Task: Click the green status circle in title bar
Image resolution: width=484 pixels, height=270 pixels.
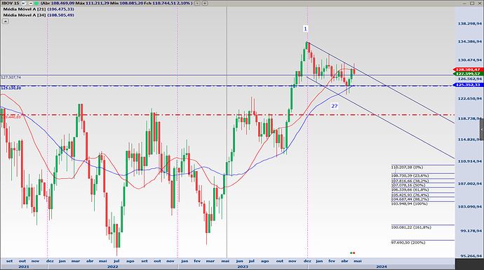Action: click(x=36, y=3)
